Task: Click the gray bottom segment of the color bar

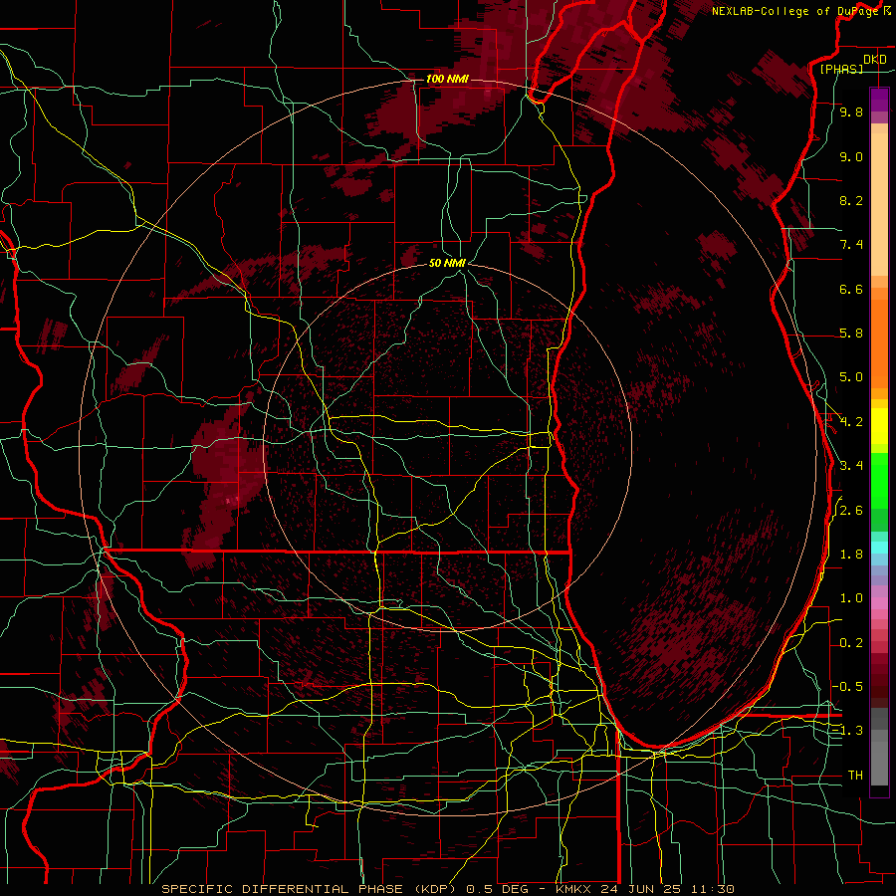Action: tap(879, 747)
